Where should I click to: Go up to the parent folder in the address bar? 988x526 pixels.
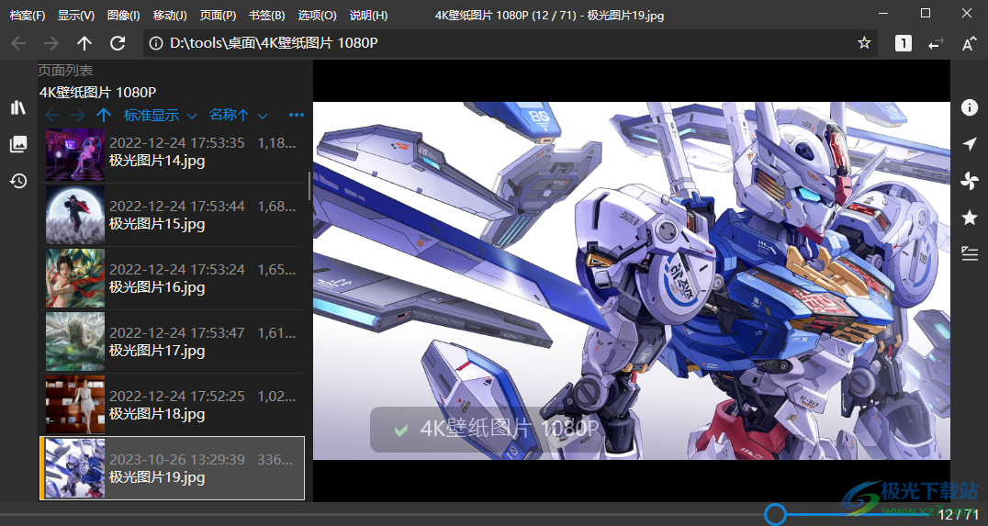click(x=84, y=43)
